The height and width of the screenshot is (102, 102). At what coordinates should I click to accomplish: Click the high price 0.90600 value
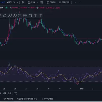pos(24,8)
